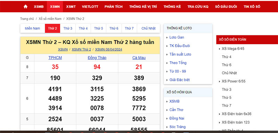Open the Cà Mau results link
Viewport: 278px width, 133px height.
[139, 58]
